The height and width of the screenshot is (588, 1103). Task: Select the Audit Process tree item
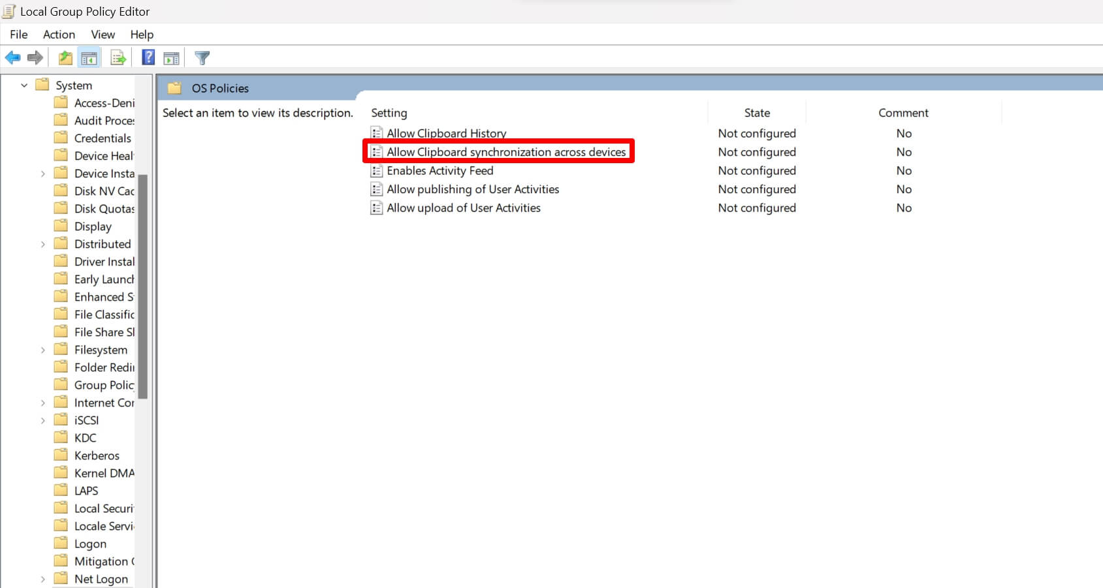pos(104,120)
